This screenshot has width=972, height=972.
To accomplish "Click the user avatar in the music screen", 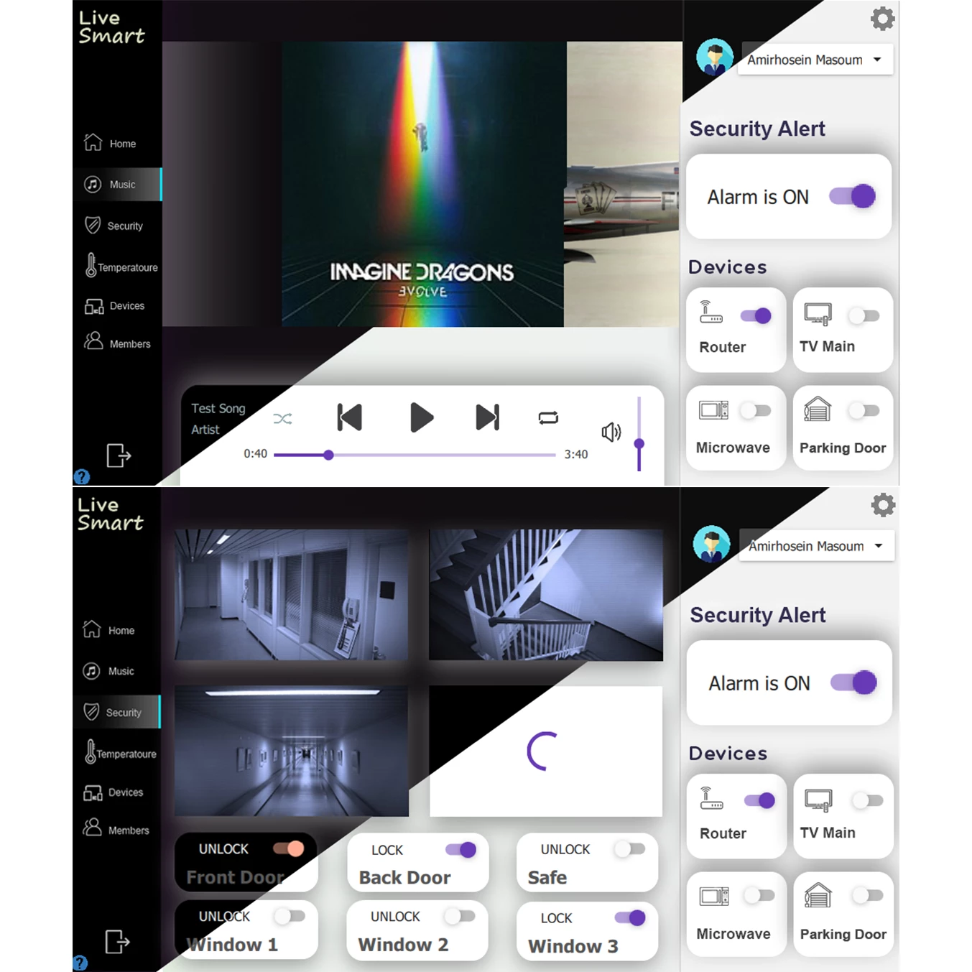I will [714, 57].
